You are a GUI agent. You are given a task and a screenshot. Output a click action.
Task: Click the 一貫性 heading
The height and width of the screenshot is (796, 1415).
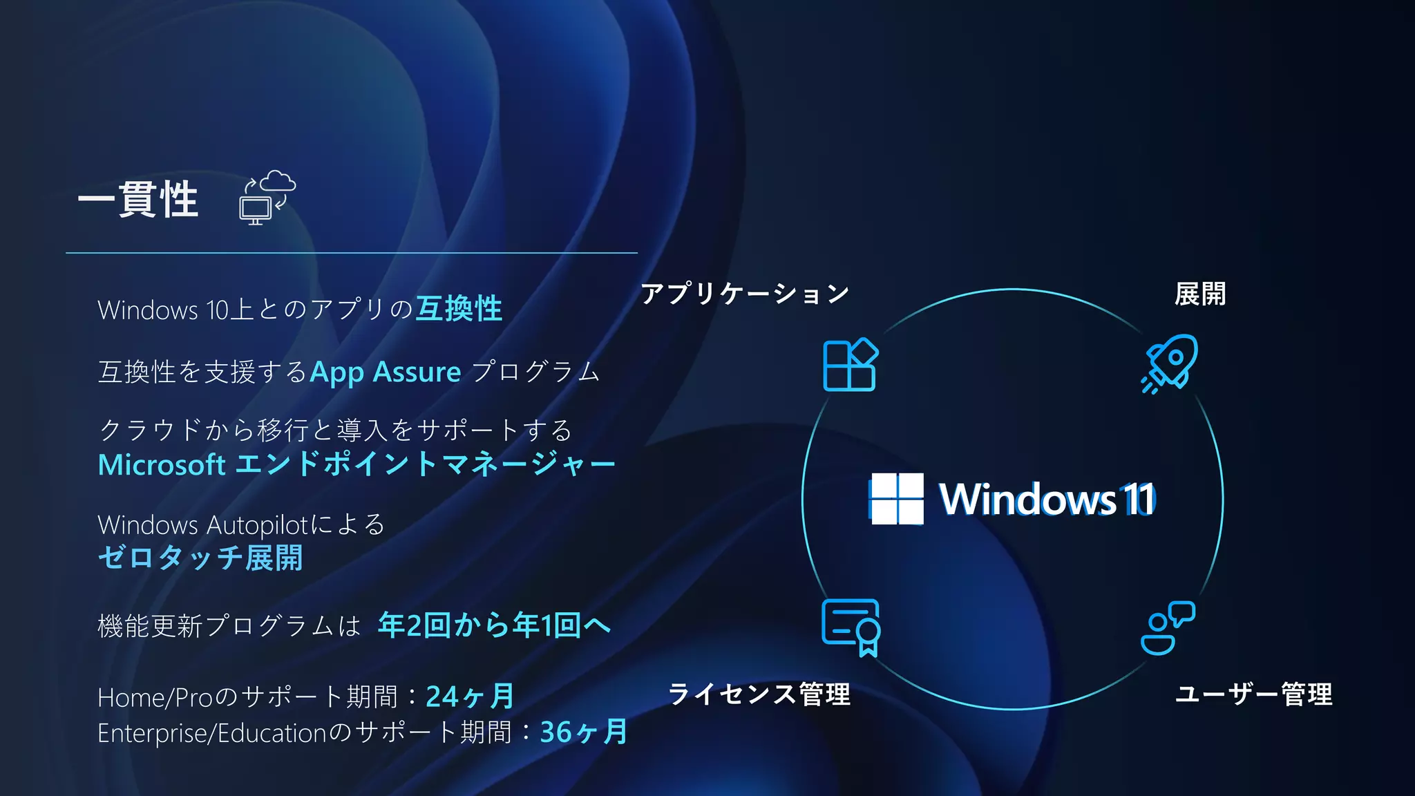(138, 200)
